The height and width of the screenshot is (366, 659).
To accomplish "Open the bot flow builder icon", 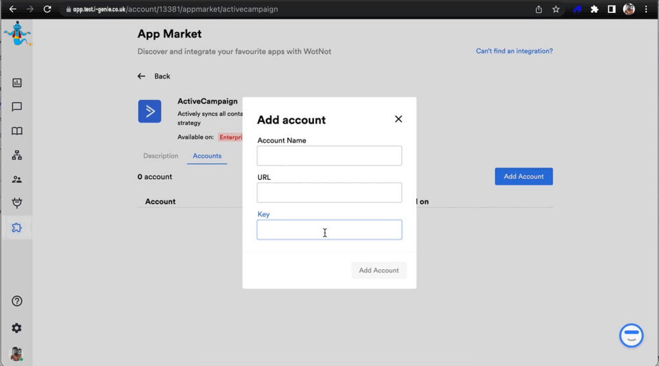I will pyautogui.click(x=17, y=155).
